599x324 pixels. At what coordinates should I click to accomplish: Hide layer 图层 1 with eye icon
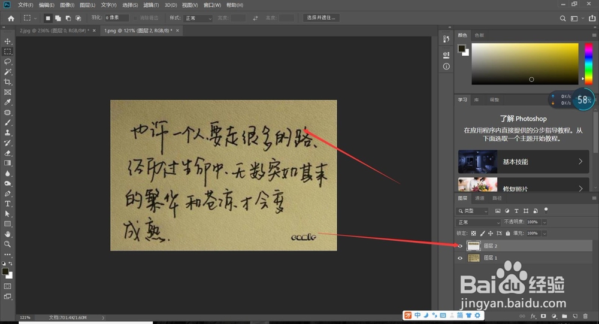tap(460, 258)
